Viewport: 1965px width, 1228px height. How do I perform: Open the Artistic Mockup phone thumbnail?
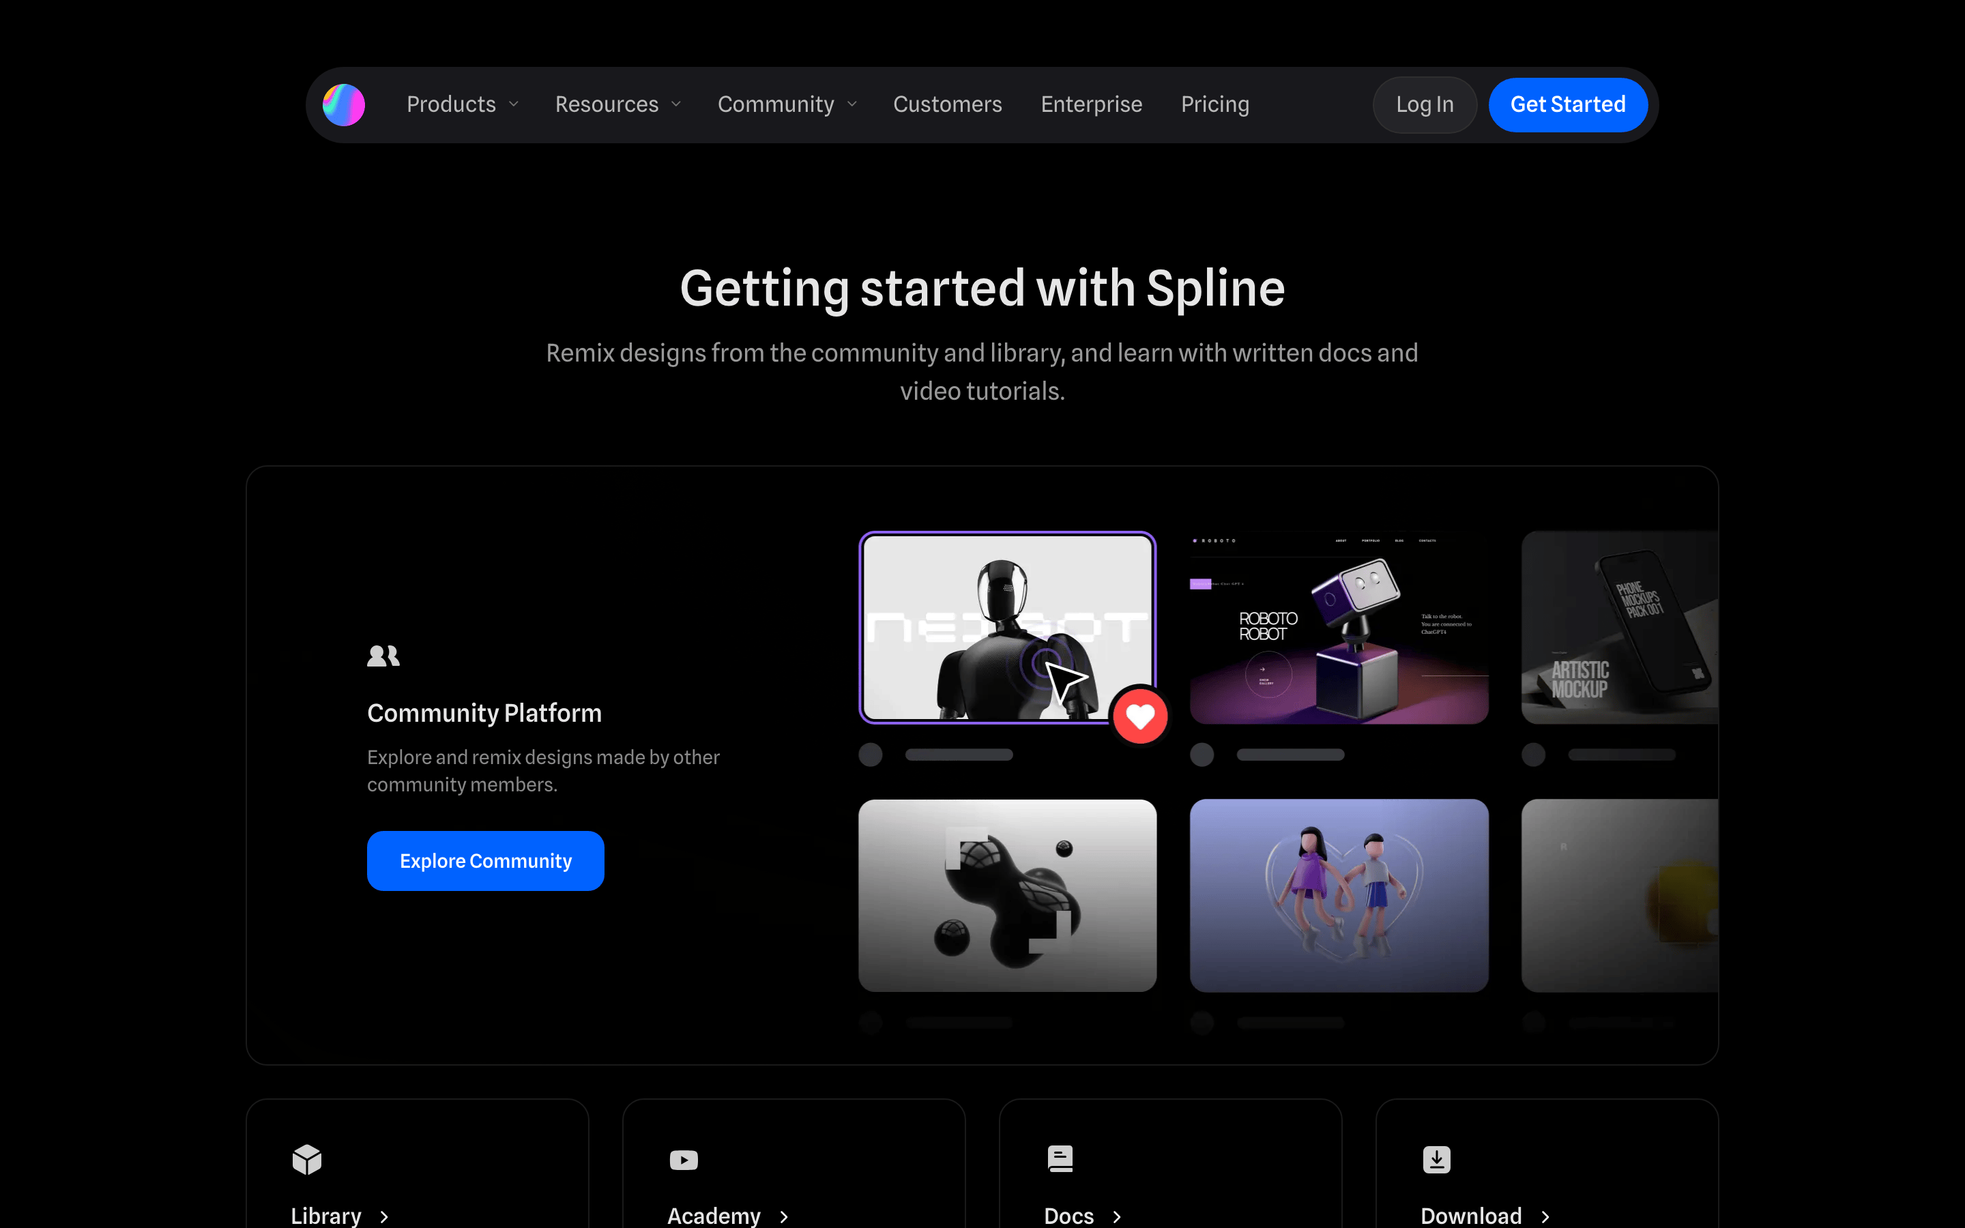pos(1619,627)
